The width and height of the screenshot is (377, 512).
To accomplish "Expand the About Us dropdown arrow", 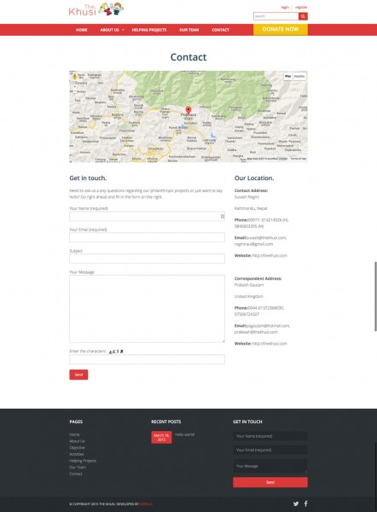I will pyautogui.click(x=123, y=30).
